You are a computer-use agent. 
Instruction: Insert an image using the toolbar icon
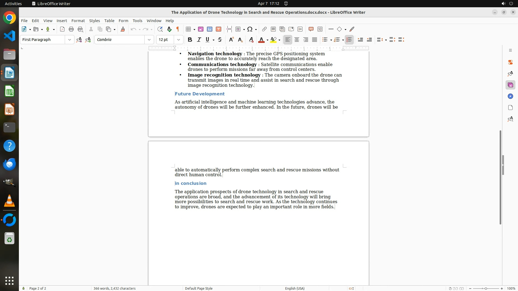click(x=201, y=29)
